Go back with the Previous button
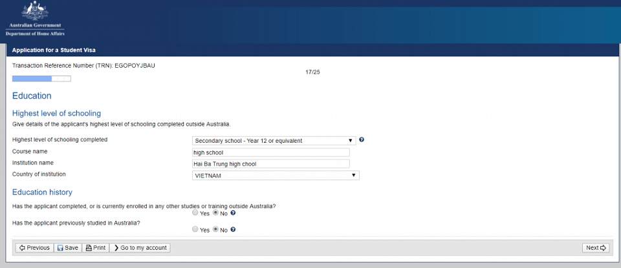This screenshot has width=621, height=268. click(x=34, y=247)
